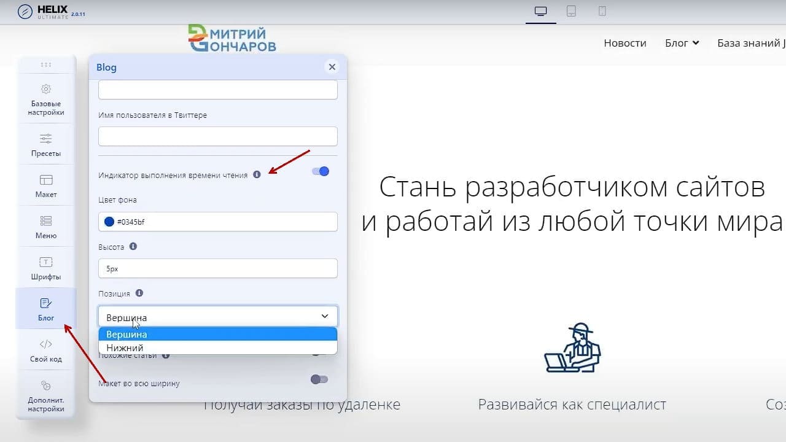The image size is (786, 442).
Task: Open Базовые настройки gear icon in sidebar
Action: (46, 89)
